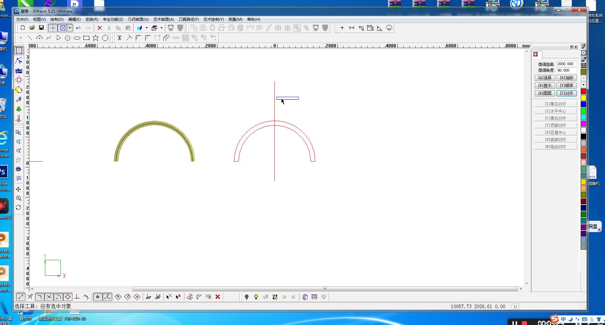Open dropdown arrow beside boxed-X view button
This screenshot has height=325, width=605.
pyautogui.click(x=70, y=28)
